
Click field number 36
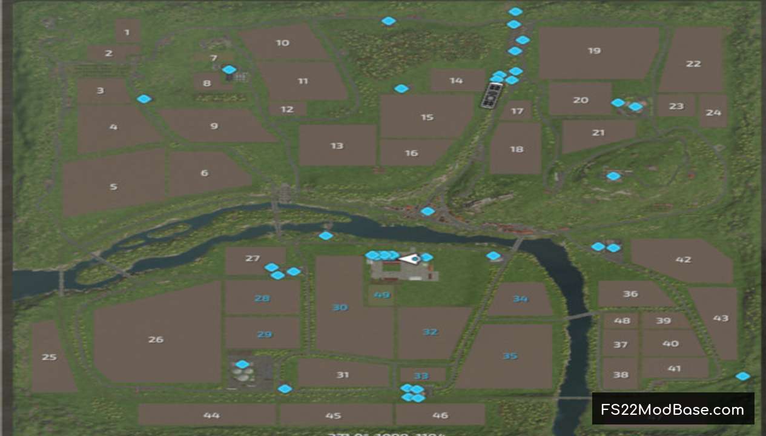click(x=630, y=294)
